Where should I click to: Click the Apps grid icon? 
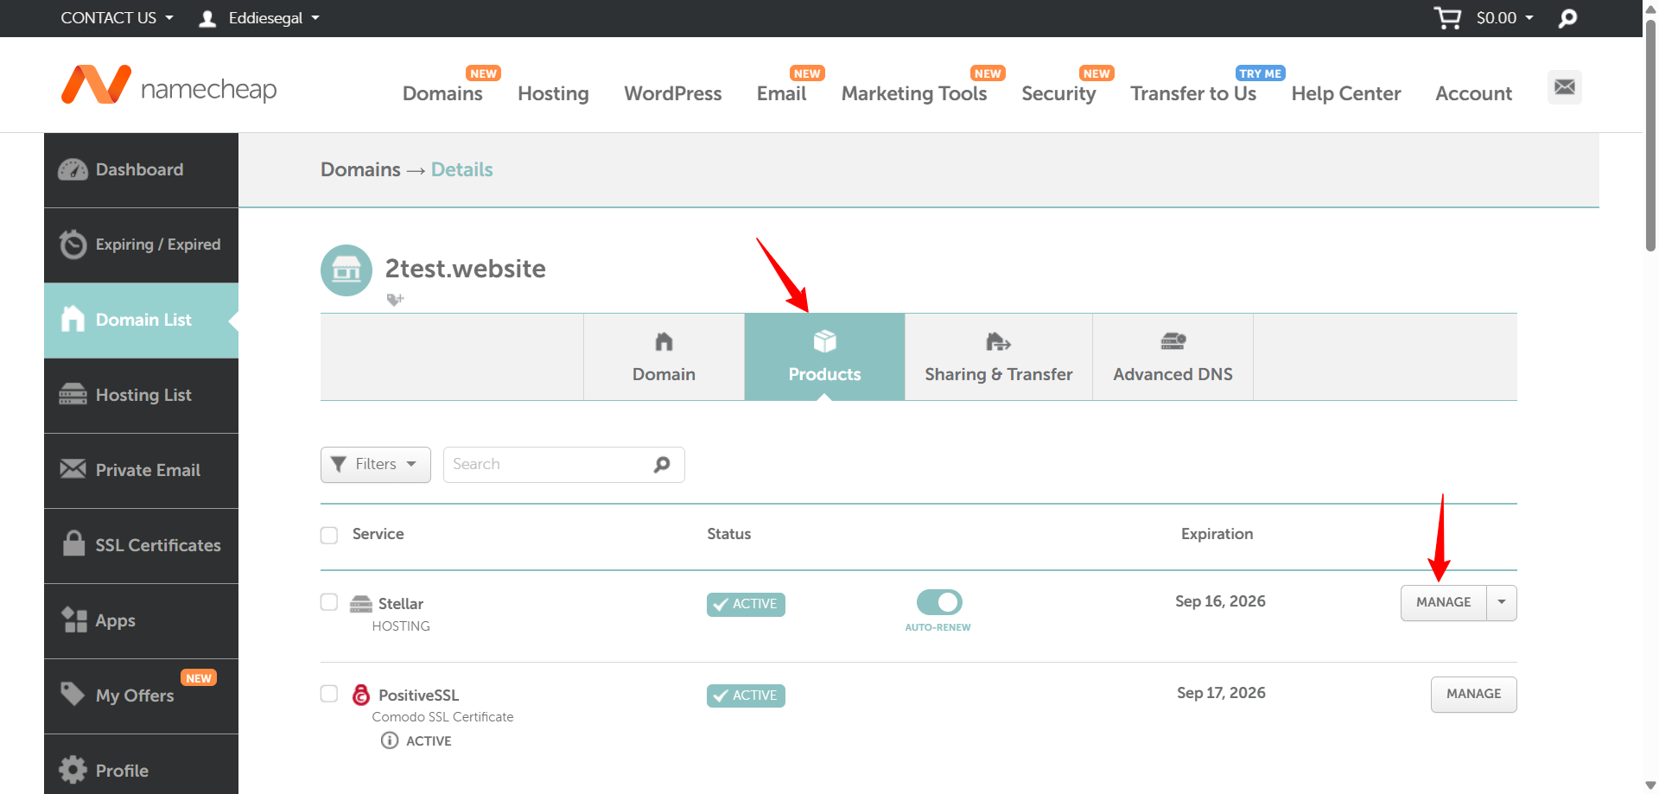tap(74, 619)
